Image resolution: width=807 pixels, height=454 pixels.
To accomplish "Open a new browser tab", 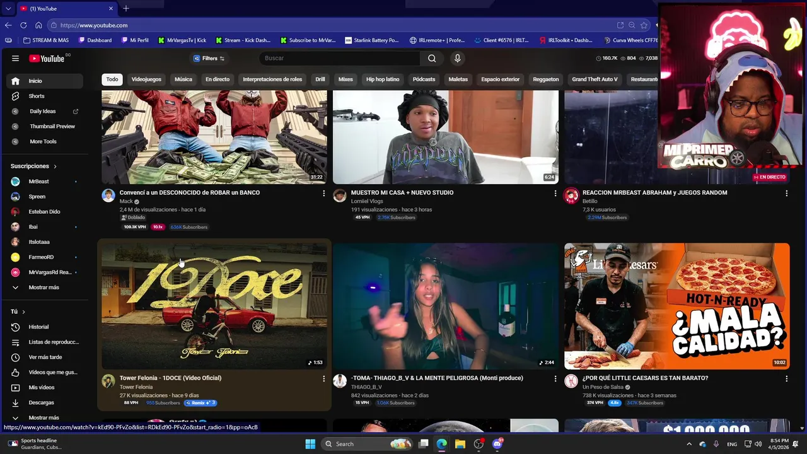I will coord(126,9).
